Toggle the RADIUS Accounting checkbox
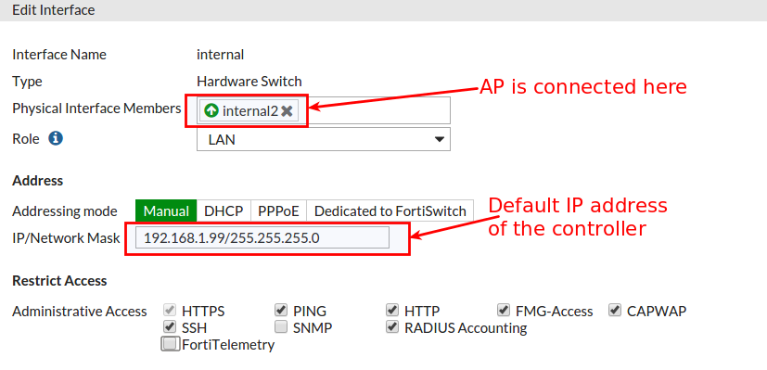This screenshot has height=370, width=767. tap(392, 326)
